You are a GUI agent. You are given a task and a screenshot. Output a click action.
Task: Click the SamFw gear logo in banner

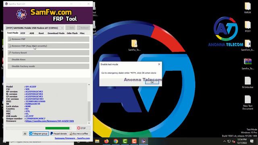[21, 14]
